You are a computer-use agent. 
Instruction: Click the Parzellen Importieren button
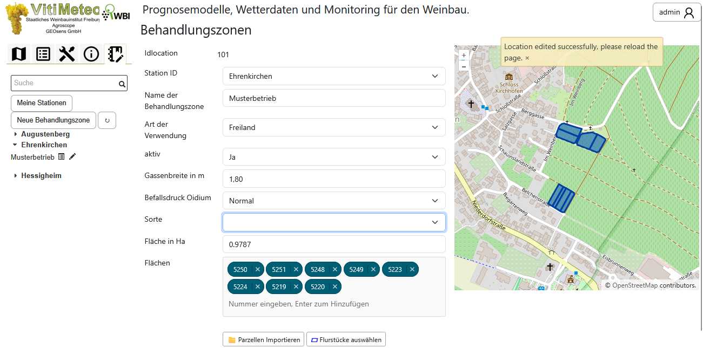[x=263, y=340]
